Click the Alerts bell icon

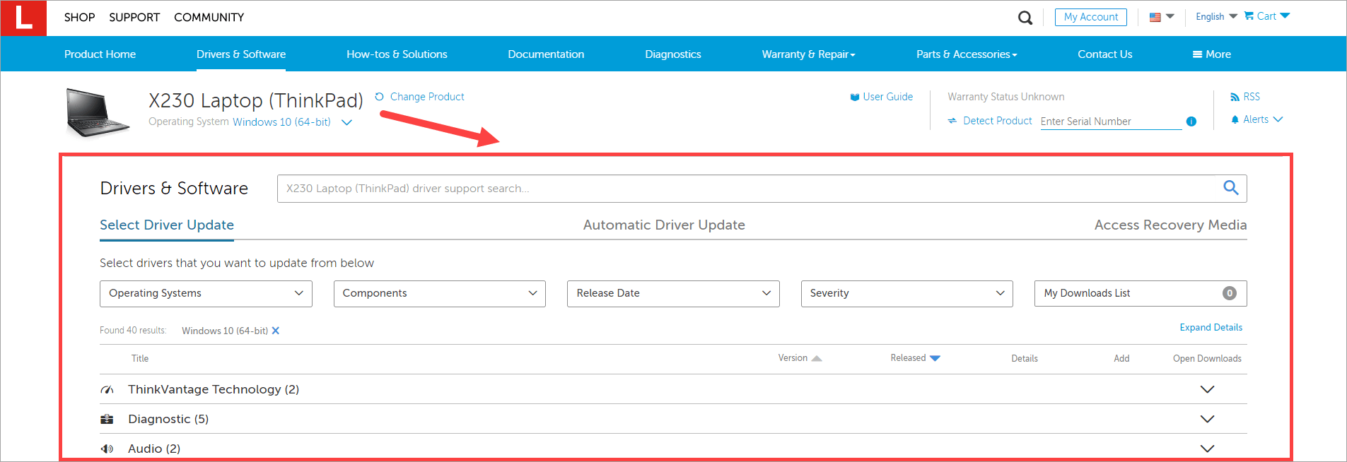click(1235, 119)
